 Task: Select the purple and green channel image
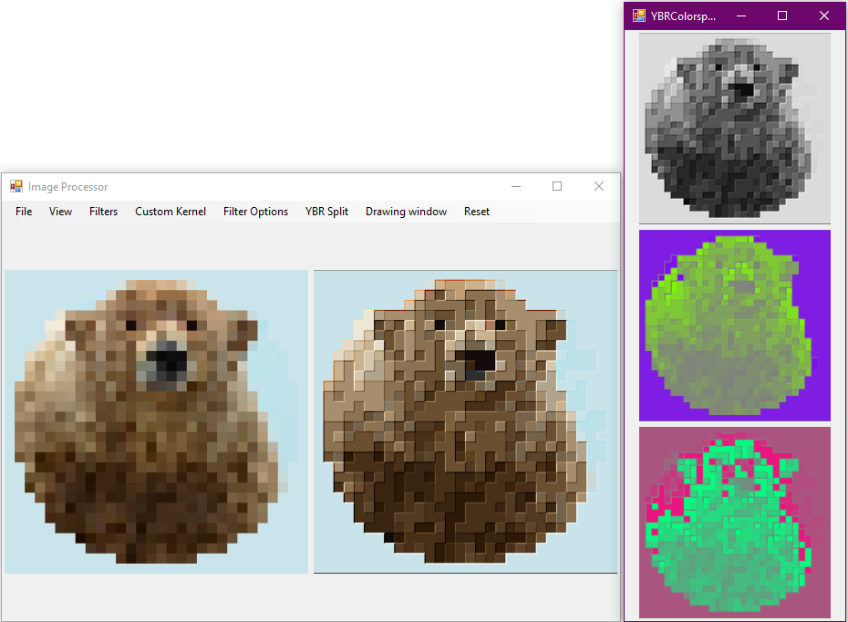pos(735,325)
